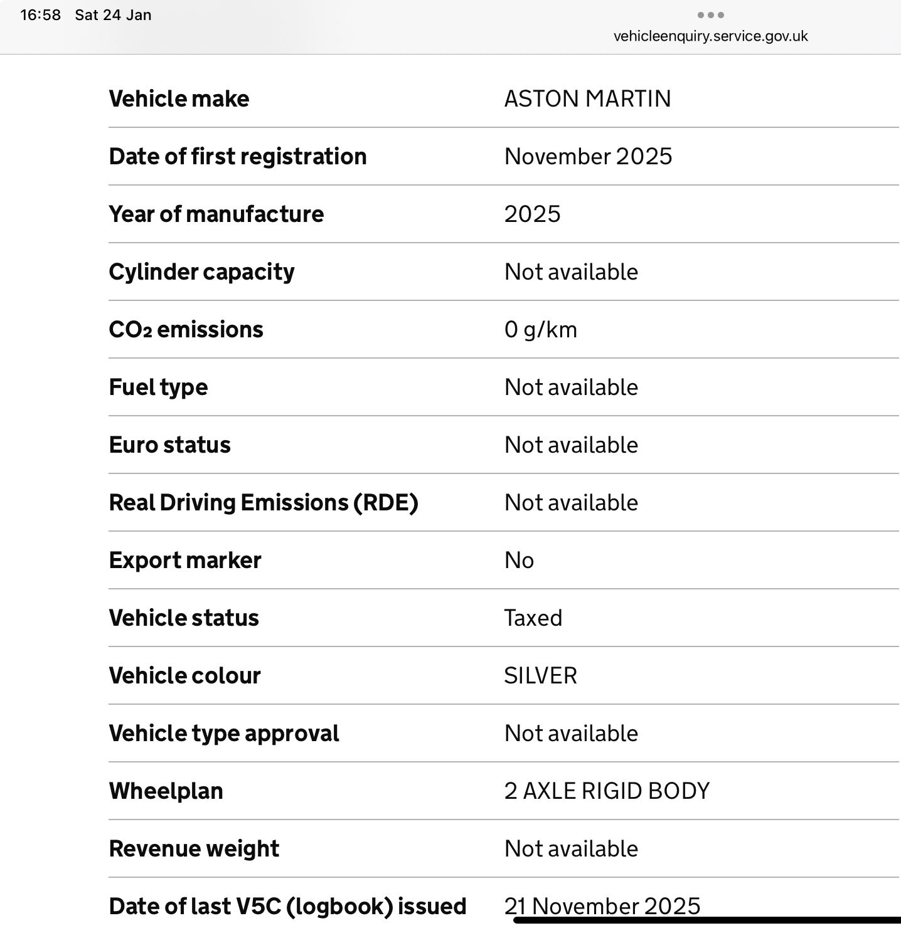Select the November 2025 first registration value
Image resolution: width=901 pixels, height=933 pixels.
(x=588, y=157)
